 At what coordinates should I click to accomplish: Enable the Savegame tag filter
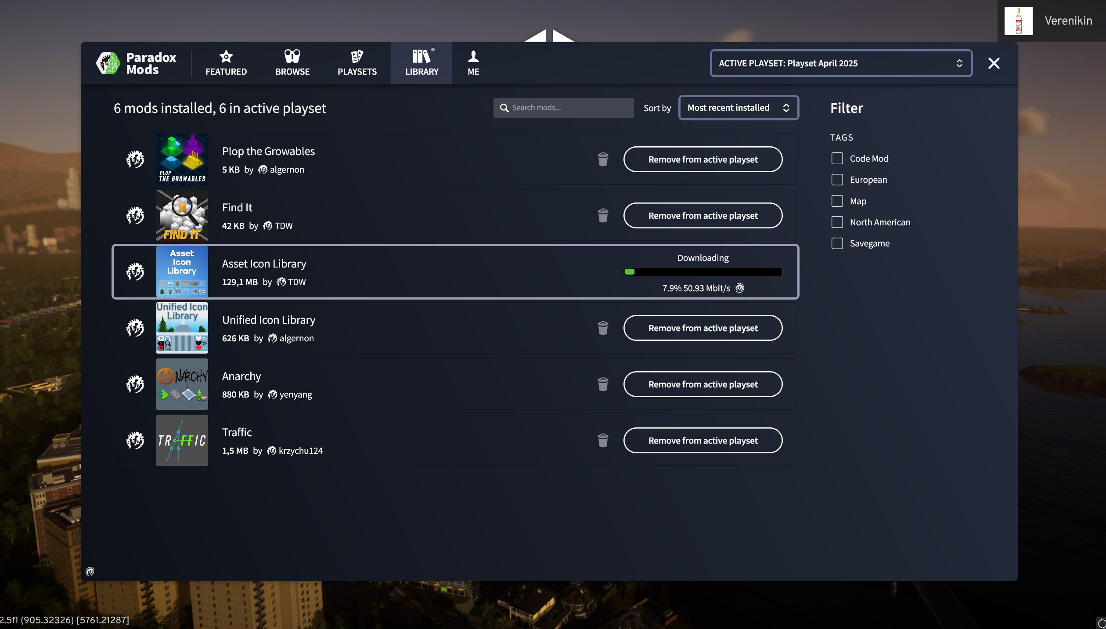[x=837, y=243]
